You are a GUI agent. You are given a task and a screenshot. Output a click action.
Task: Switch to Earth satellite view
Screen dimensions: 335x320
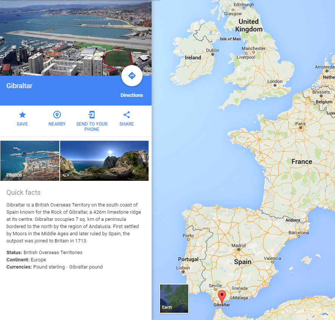(174, 298)
